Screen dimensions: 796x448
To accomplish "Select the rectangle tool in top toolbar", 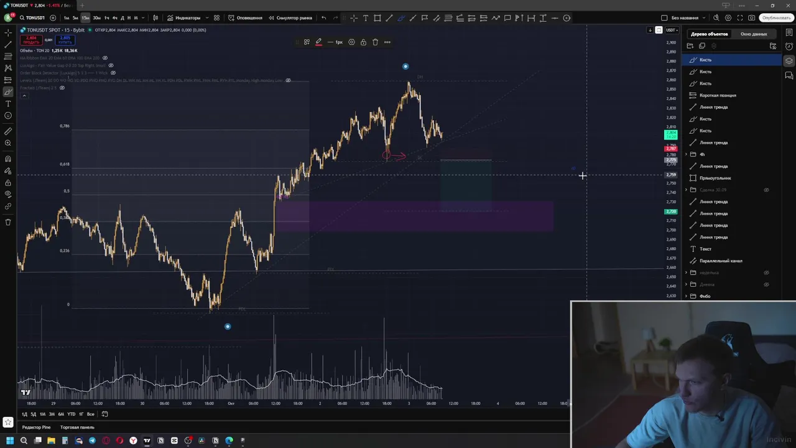I will (x=377, y=18).
